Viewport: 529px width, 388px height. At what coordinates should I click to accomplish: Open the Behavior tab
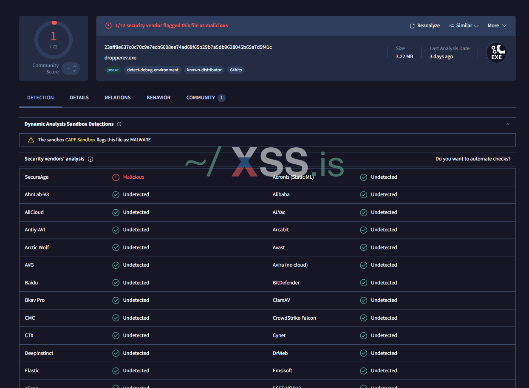[158, 98]
